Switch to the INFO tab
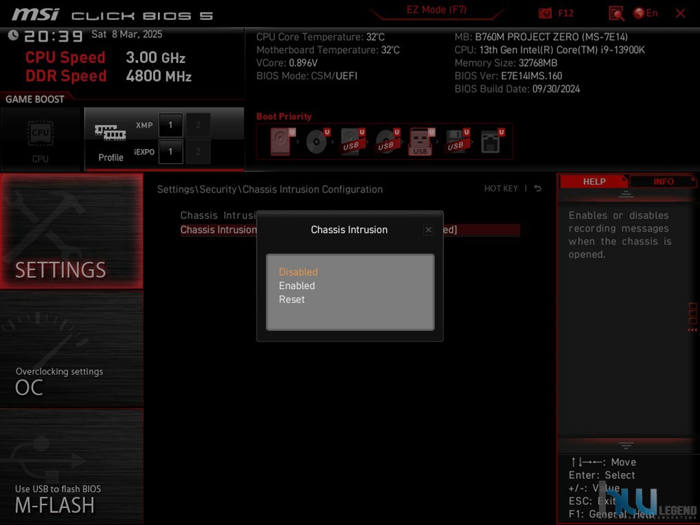The width and height of the screenshot is (700, 525). tap(663, 181)
